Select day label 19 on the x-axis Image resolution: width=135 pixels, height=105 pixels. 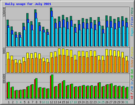79,102
